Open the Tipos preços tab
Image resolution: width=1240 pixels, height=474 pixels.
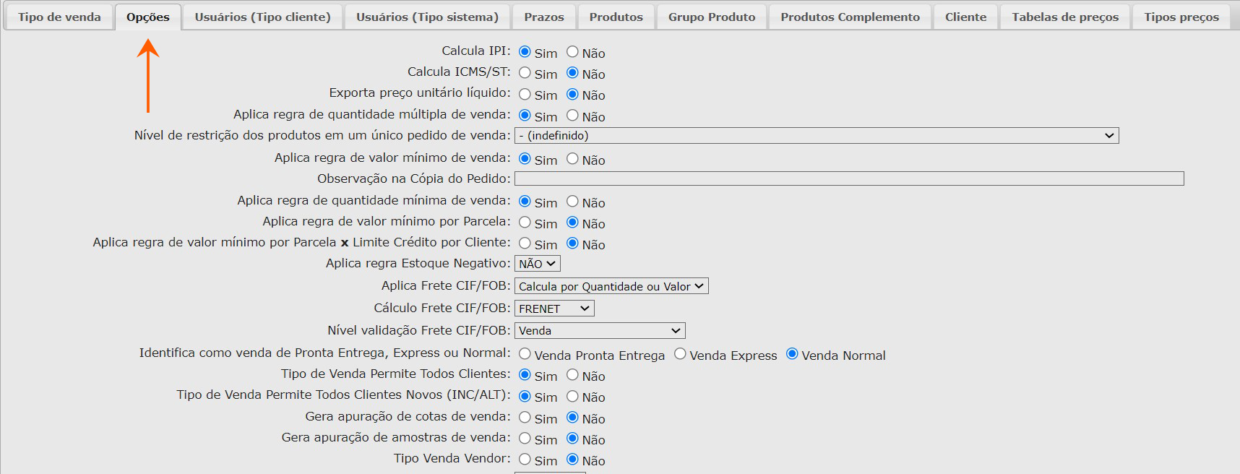pyautogui.click(x=1181, y=17)
